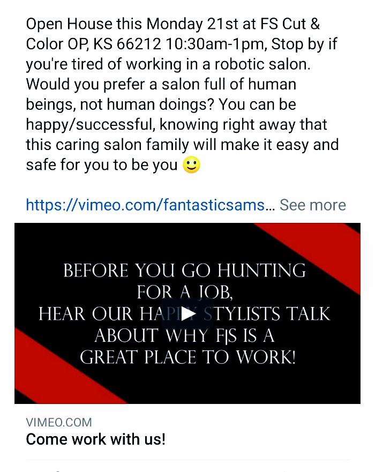The image size is (375, 472).
Task: Click 'safe for you to be you' text
Action: coord(101,165)
